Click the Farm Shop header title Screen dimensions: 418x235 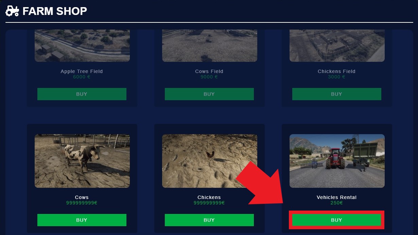[55, 11]
